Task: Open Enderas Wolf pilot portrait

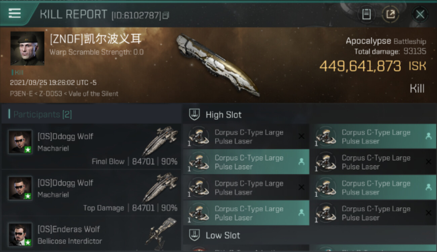Action: click(x=20, y=234)
